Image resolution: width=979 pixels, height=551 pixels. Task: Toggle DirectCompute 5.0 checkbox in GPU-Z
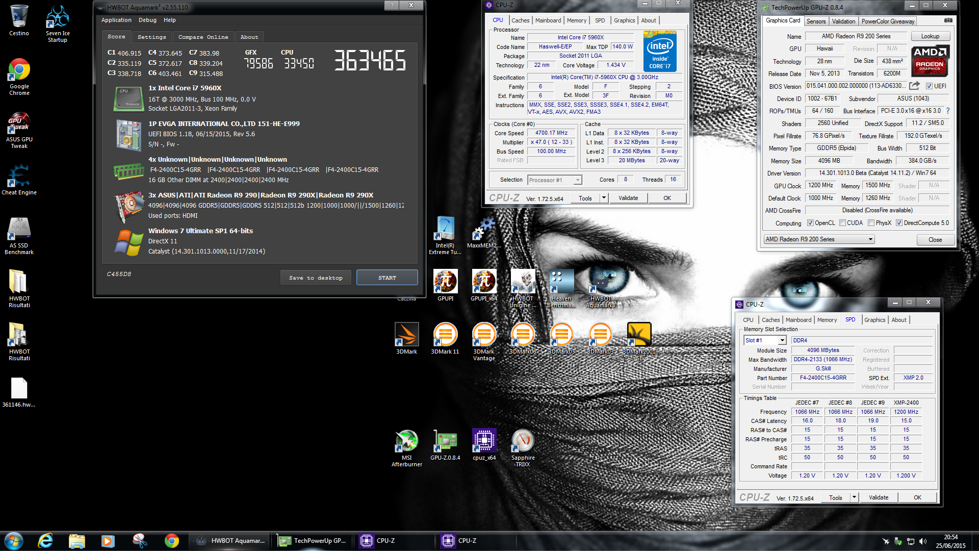click(x=899, y=223)
